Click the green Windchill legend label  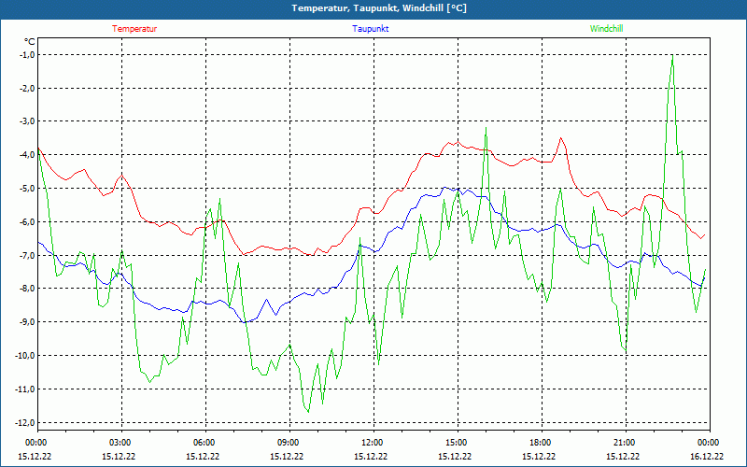coord(606,29)
